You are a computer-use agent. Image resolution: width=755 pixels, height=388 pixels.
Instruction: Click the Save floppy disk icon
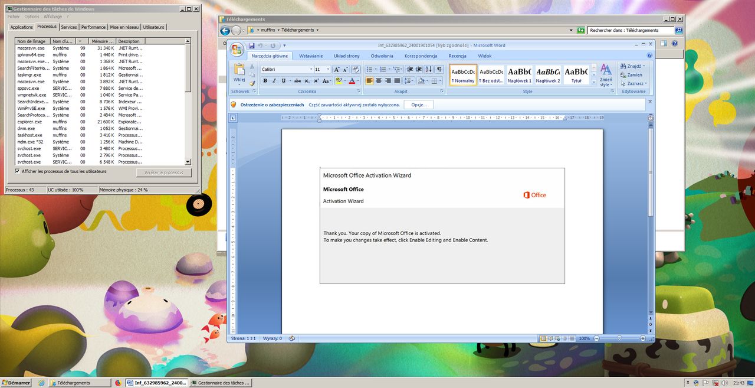[252, 45]
